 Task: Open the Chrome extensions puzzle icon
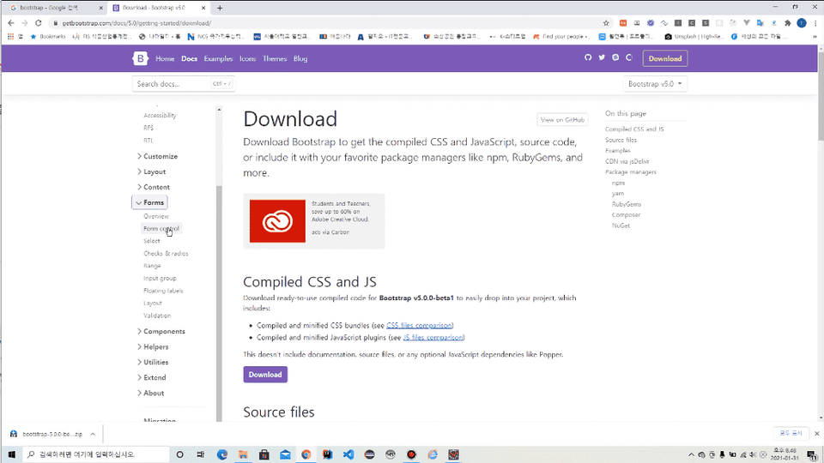pyautogui.click(x=787, y=23)
